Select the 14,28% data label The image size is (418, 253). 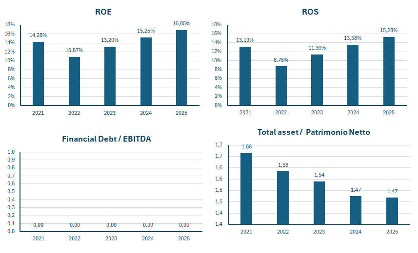click(x=38, y=35)
